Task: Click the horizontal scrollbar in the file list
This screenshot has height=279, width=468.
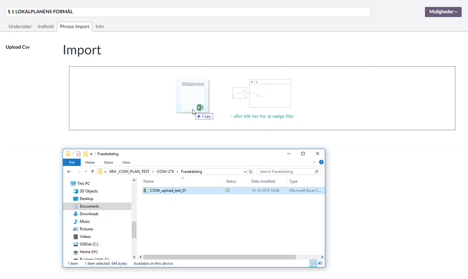Action: [218, 257]
